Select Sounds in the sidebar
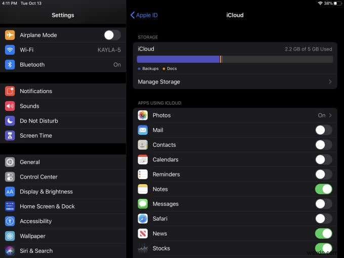Image resolution: width=344 pixels, height=258 pixels. click(x=63, y=106)
